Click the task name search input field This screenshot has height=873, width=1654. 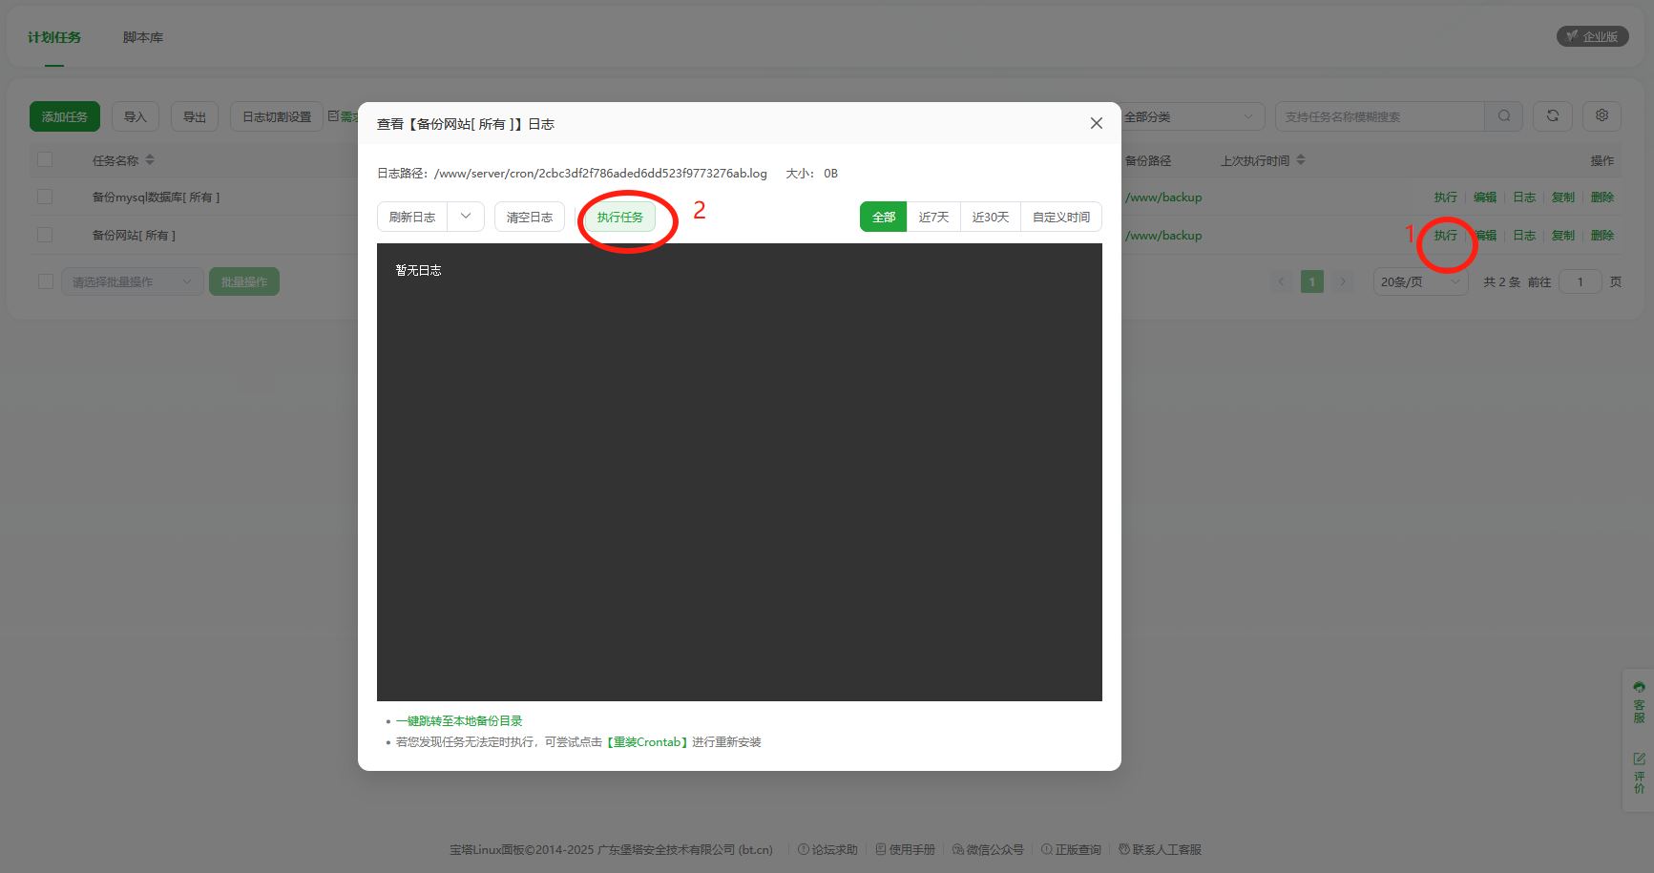[1379, 116]
